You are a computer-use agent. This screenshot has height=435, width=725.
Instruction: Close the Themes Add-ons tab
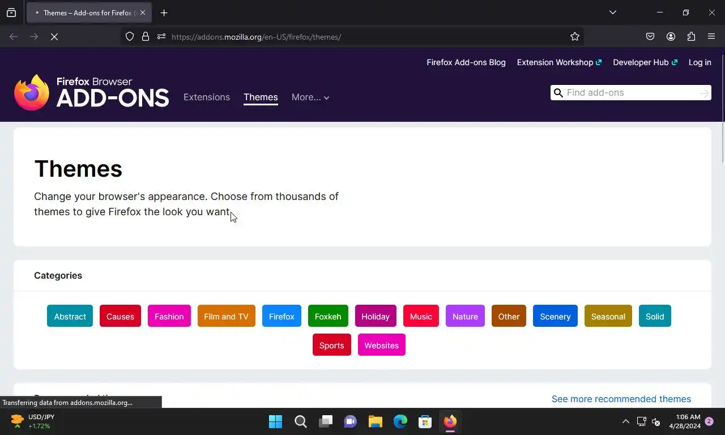point(143,12)
